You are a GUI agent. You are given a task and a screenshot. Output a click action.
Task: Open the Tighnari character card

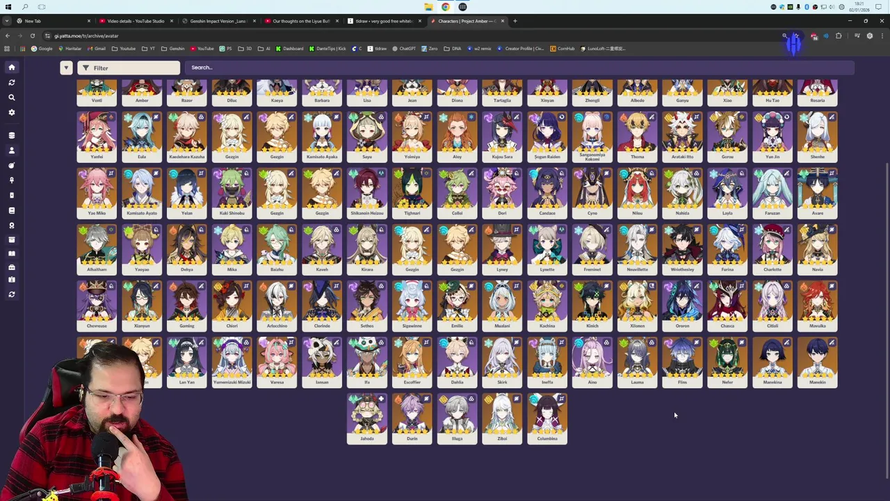[412, 193]
